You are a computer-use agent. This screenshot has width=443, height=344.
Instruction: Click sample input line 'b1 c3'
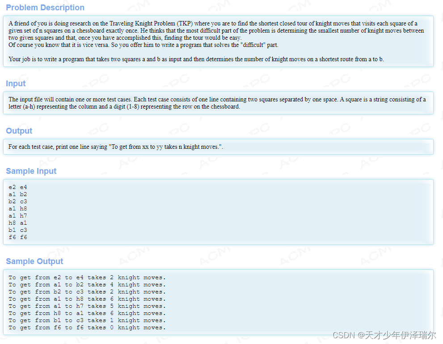coord(18,230)
